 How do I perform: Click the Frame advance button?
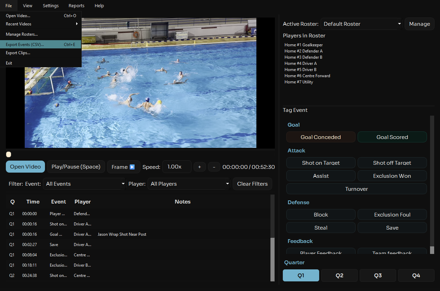(124, 167)
